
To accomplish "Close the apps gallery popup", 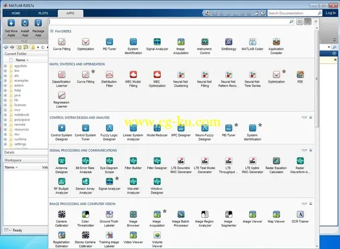I will (x=316, y=21).
